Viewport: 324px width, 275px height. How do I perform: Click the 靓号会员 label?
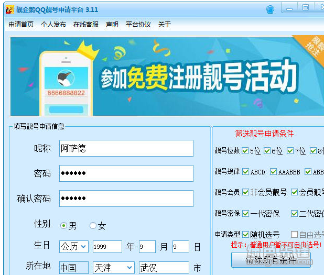(x=228, y=192)
